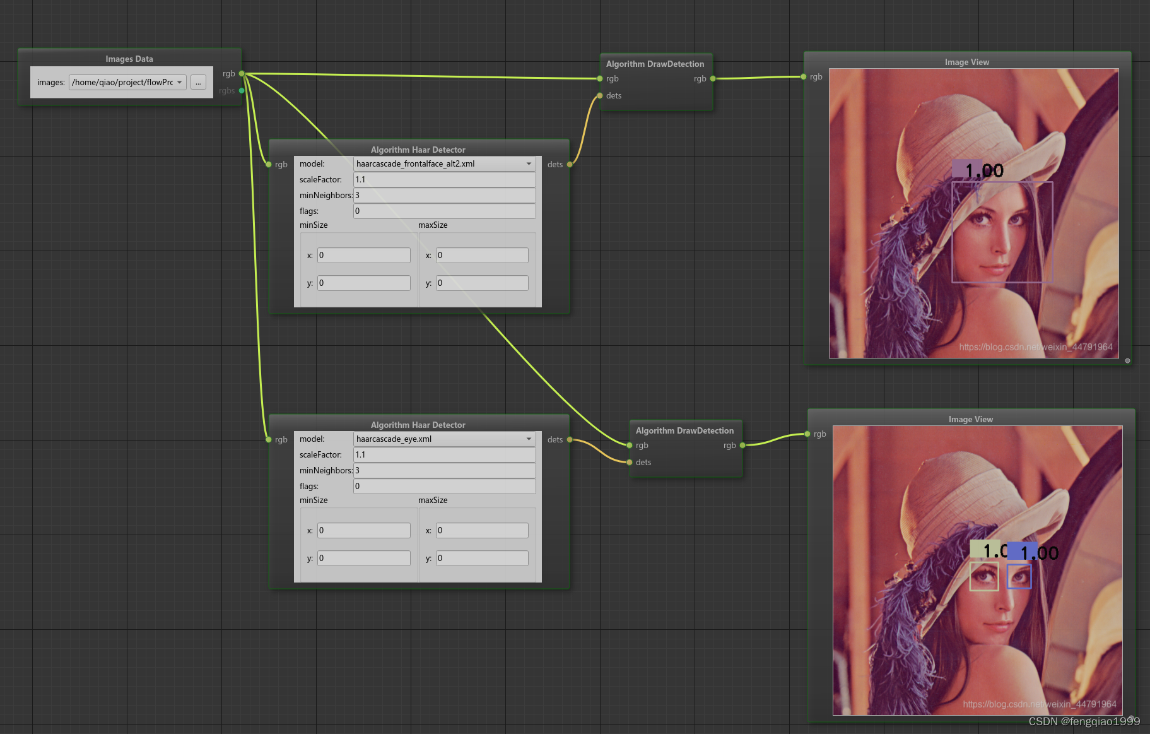Click rgb input port of lower Image View
The height and width of the screenshot is (734, 1150).
coord(807,434)
